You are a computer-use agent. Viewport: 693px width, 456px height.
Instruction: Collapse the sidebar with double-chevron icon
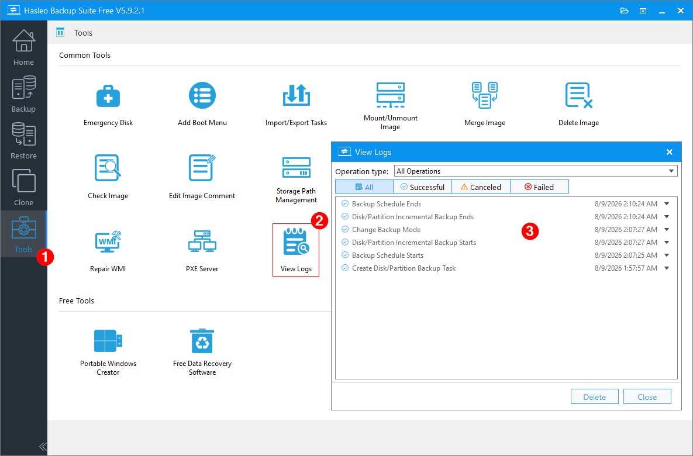[43, 446]
